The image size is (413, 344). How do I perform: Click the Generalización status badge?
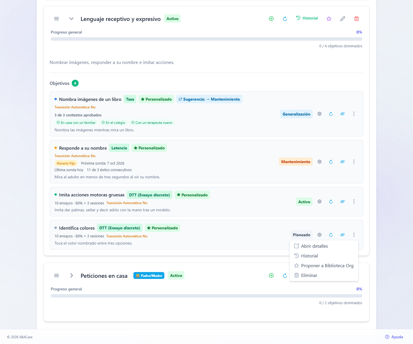coord(296,114)
